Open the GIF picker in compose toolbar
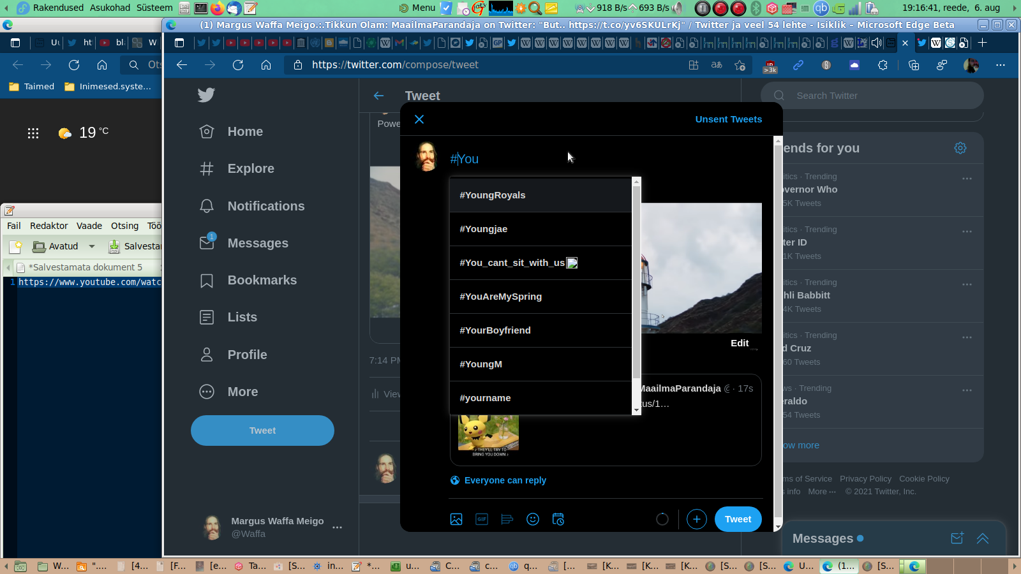Image resolution: width=1021 pixels, height=574 pixels. click(x=482, y=519)
